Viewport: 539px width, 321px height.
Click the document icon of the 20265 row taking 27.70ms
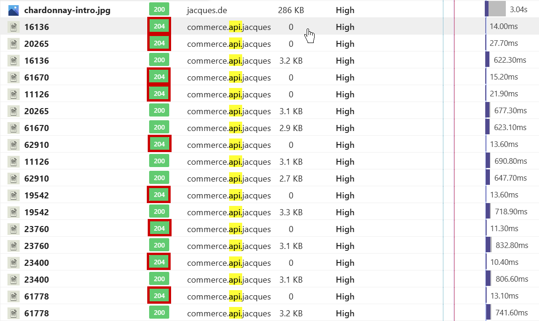(14, 44)
